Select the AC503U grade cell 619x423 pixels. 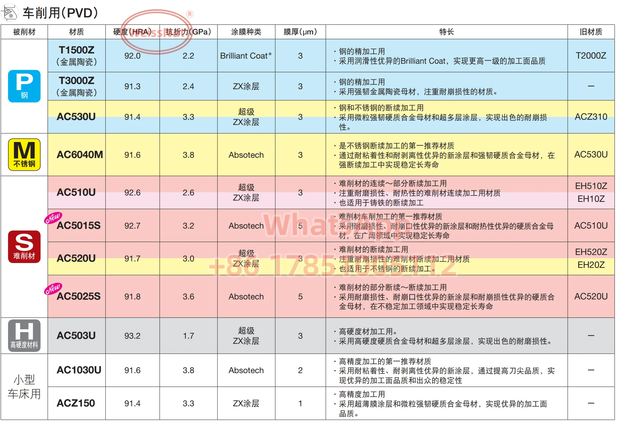pos(76,335)
